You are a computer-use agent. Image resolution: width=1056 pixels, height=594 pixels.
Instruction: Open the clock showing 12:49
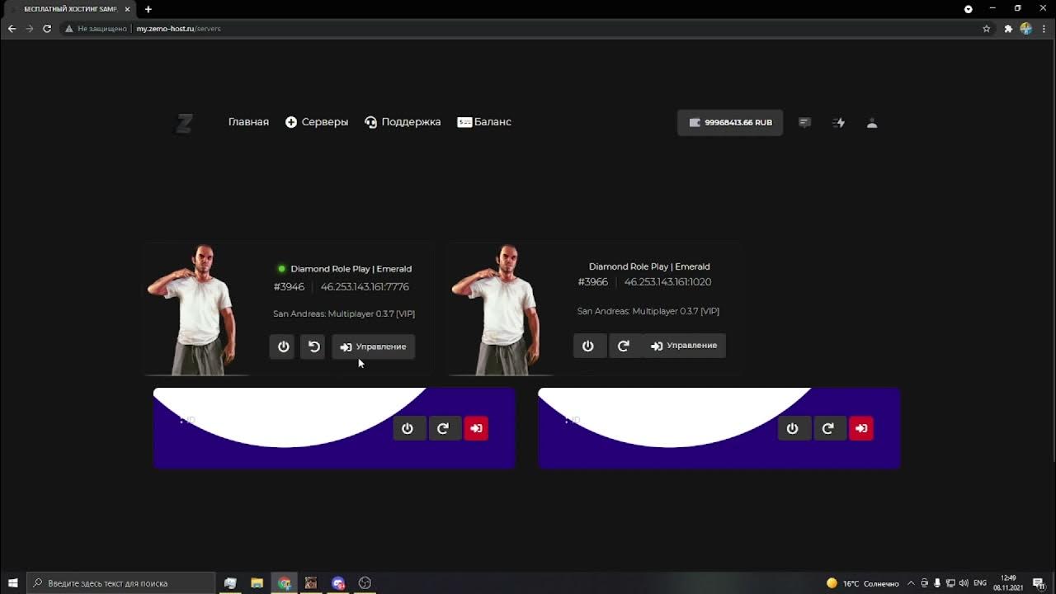(x=1008, y=583)
